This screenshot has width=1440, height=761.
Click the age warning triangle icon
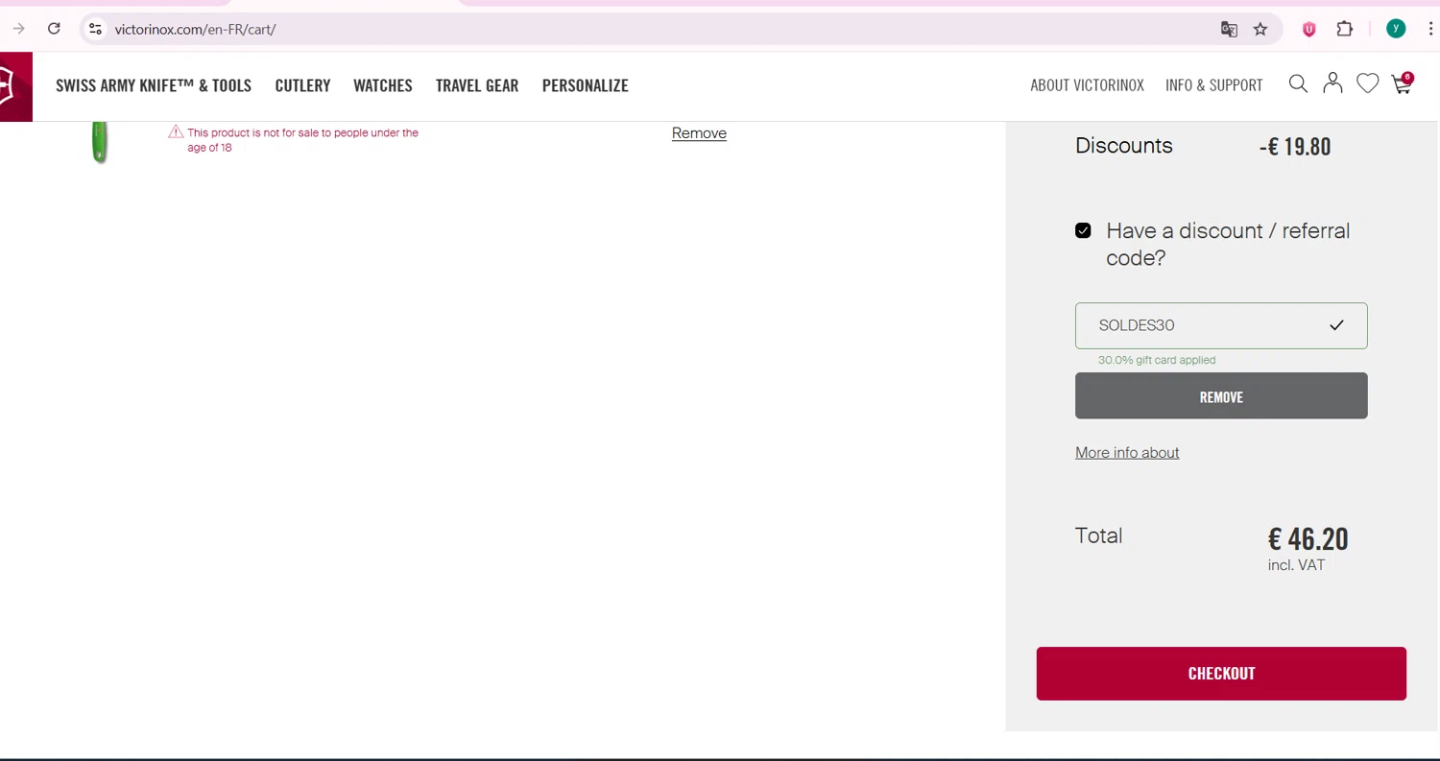176,132
